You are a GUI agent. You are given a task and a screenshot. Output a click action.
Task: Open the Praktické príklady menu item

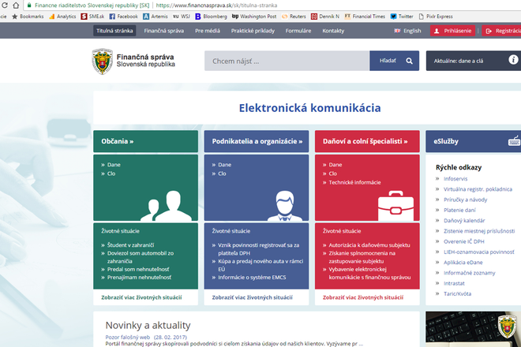[x=253, y=31]
